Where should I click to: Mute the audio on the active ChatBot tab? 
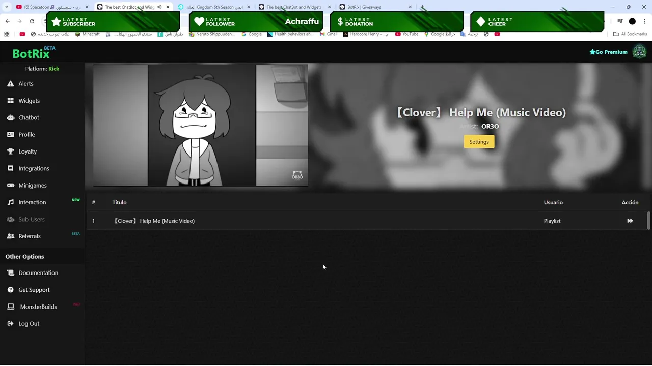160,7
